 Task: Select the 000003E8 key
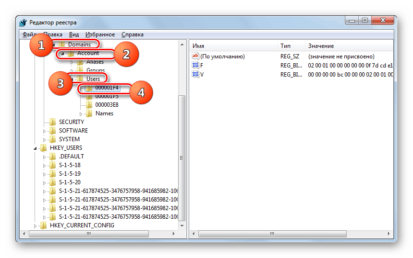(107, 105)
